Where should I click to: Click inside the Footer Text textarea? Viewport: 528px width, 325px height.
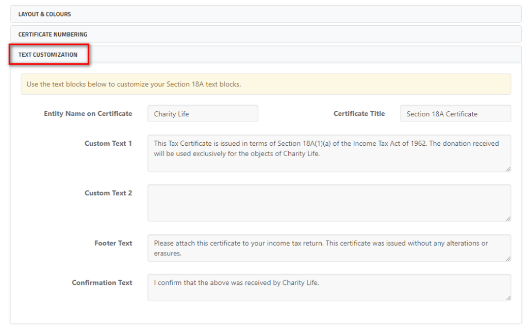(x=329, y=248)
